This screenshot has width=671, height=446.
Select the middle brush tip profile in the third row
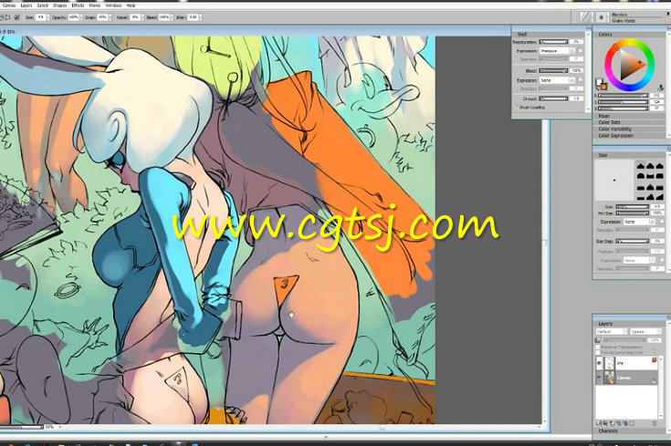[x=650, y=187]
